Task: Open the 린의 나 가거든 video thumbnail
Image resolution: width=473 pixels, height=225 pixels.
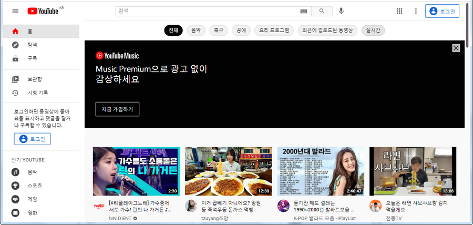Action: coord(136,171)
